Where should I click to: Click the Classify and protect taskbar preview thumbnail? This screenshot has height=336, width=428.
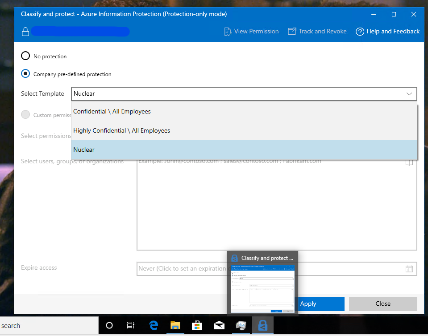[262, 289]
